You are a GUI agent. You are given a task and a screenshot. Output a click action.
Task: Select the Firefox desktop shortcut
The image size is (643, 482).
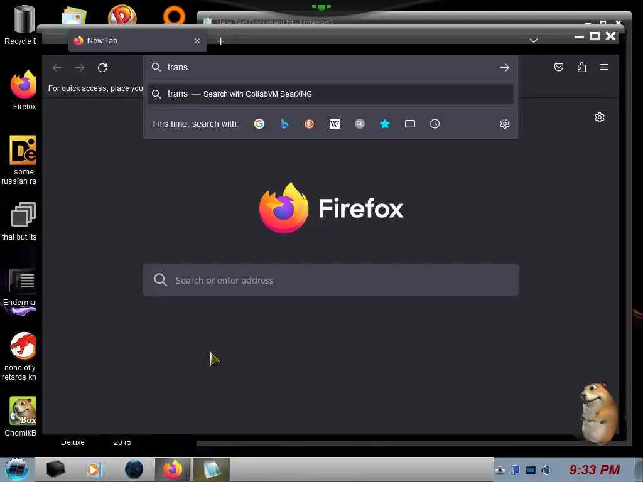tap(24, 90)
